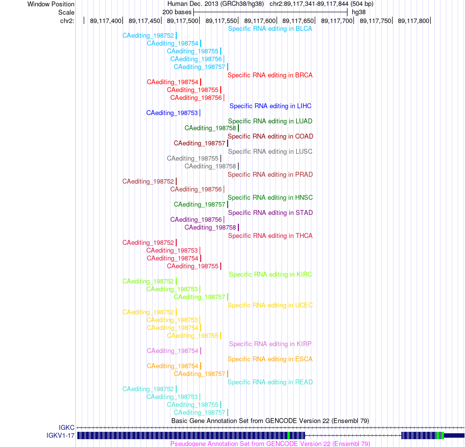Click the yellow CAediting_198755 item in the UCEC track
465x447 pixels.
[x=192, y=336]
